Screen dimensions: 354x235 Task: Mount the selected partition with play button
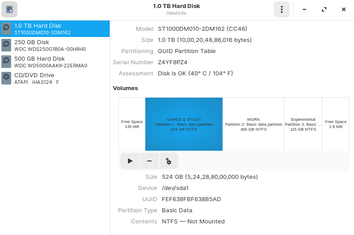pos(130,161)
